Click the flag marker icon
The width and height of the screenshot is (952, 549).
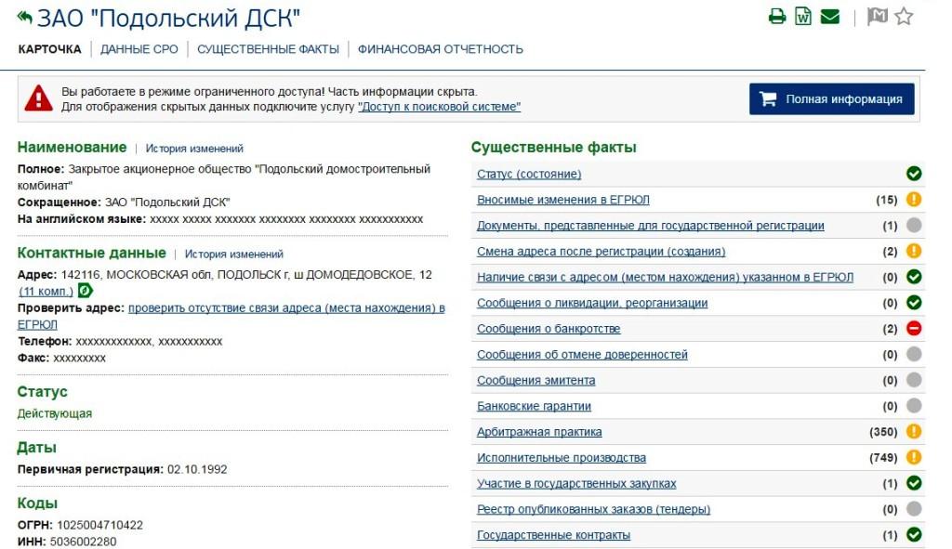[x=878, y=17]
